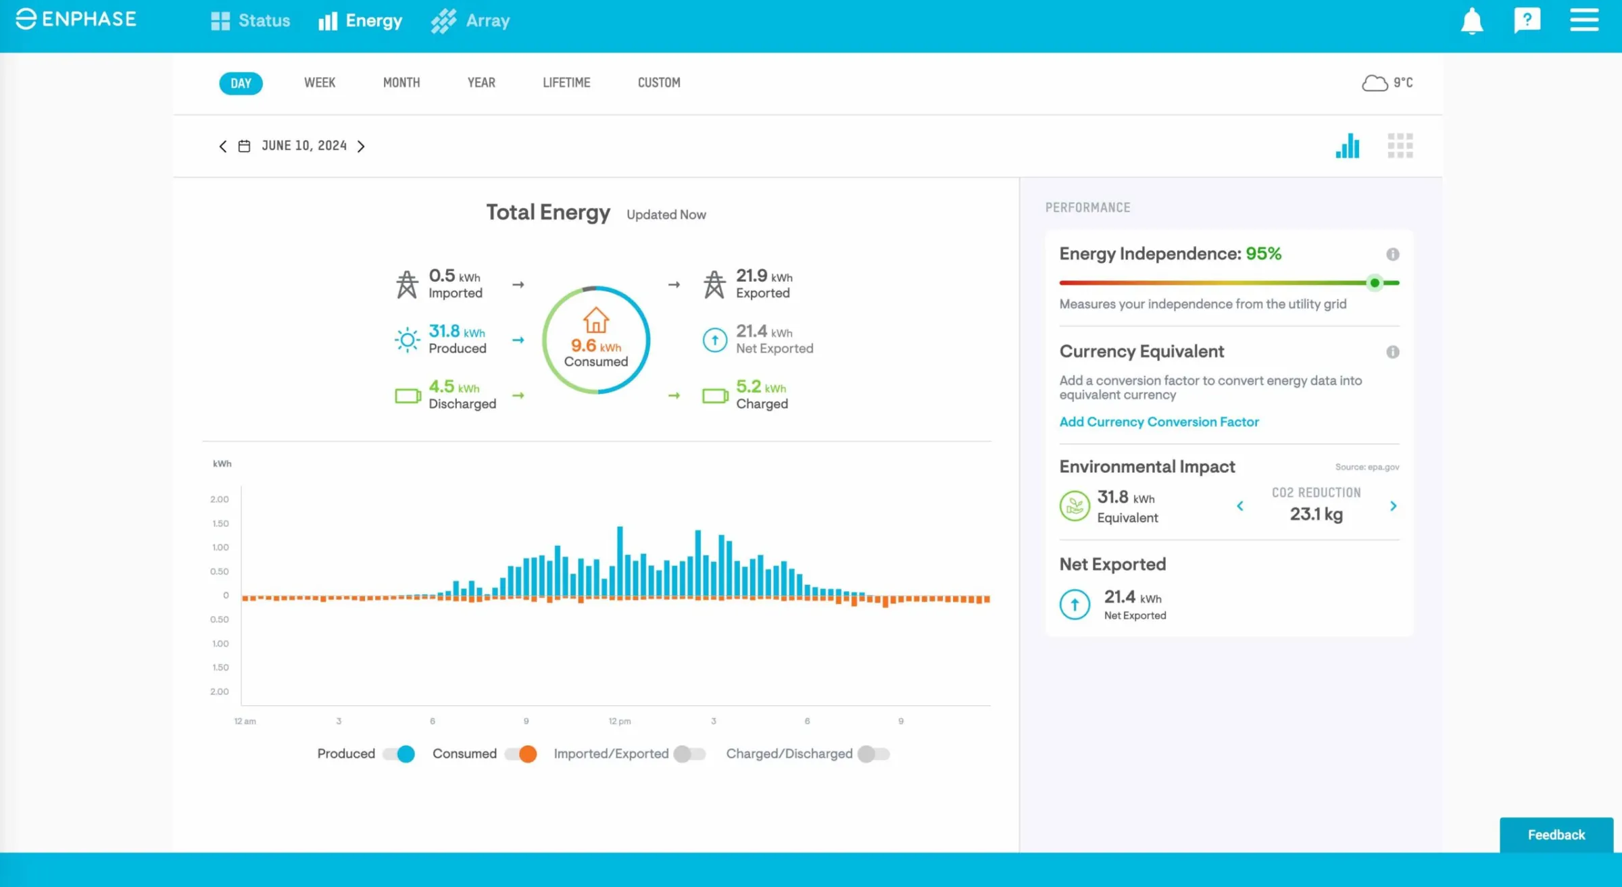1622x887 pixels.
Task: Click the Updated Now status text
Action: click(x=666, y=215)
